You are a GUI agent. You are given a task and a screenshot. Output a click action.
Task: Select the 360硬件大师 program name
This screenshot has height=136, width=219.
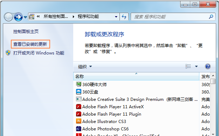click(94, 85)
